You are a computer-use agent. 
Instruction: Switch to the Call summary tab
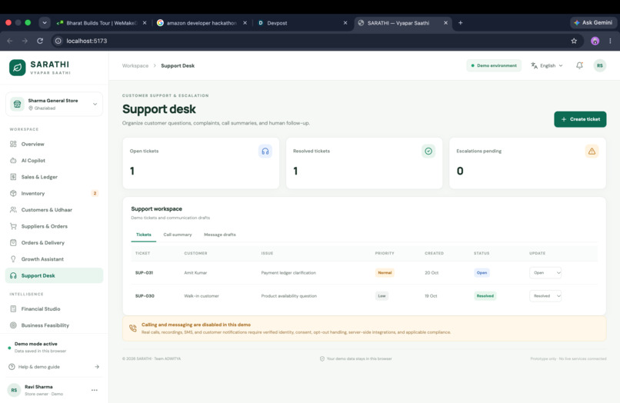(x=178, y=235)
